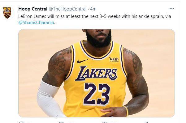
Task: Open the Hoop Central profile avatar
Action: click(x=7, y=13)
